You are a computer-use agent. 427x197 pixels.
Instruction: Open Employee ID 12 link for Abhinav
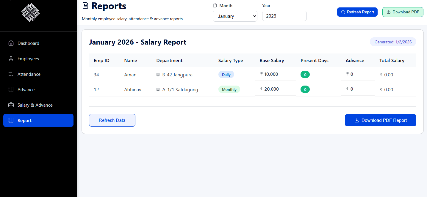click(96, 89)
